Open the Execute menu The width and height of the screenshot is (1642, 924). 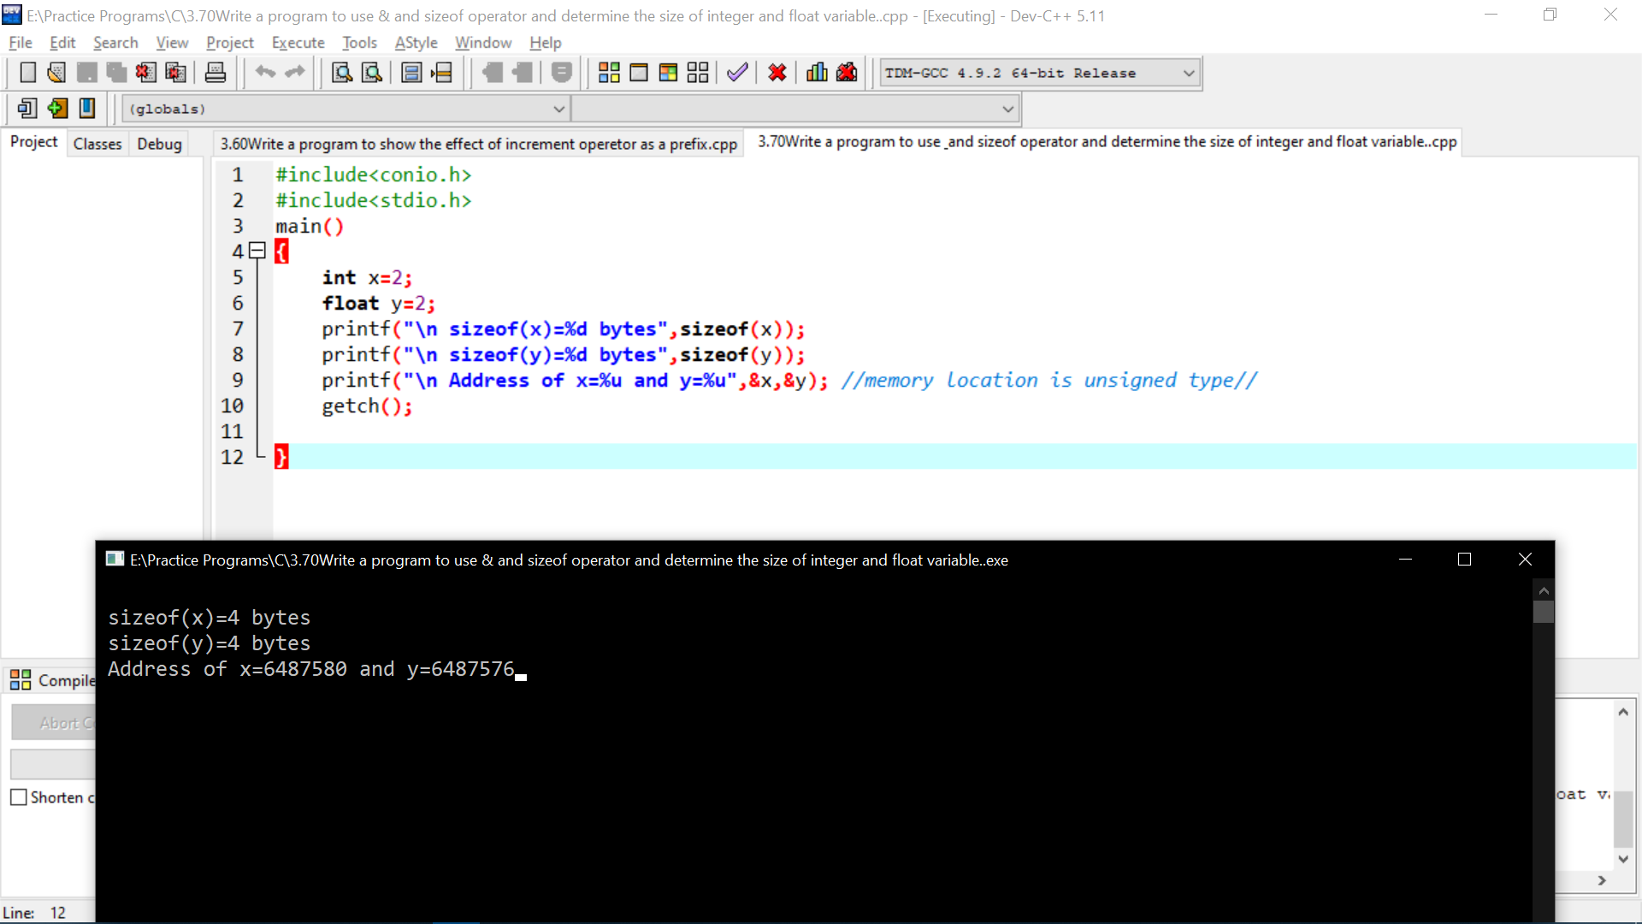(297, 42)
